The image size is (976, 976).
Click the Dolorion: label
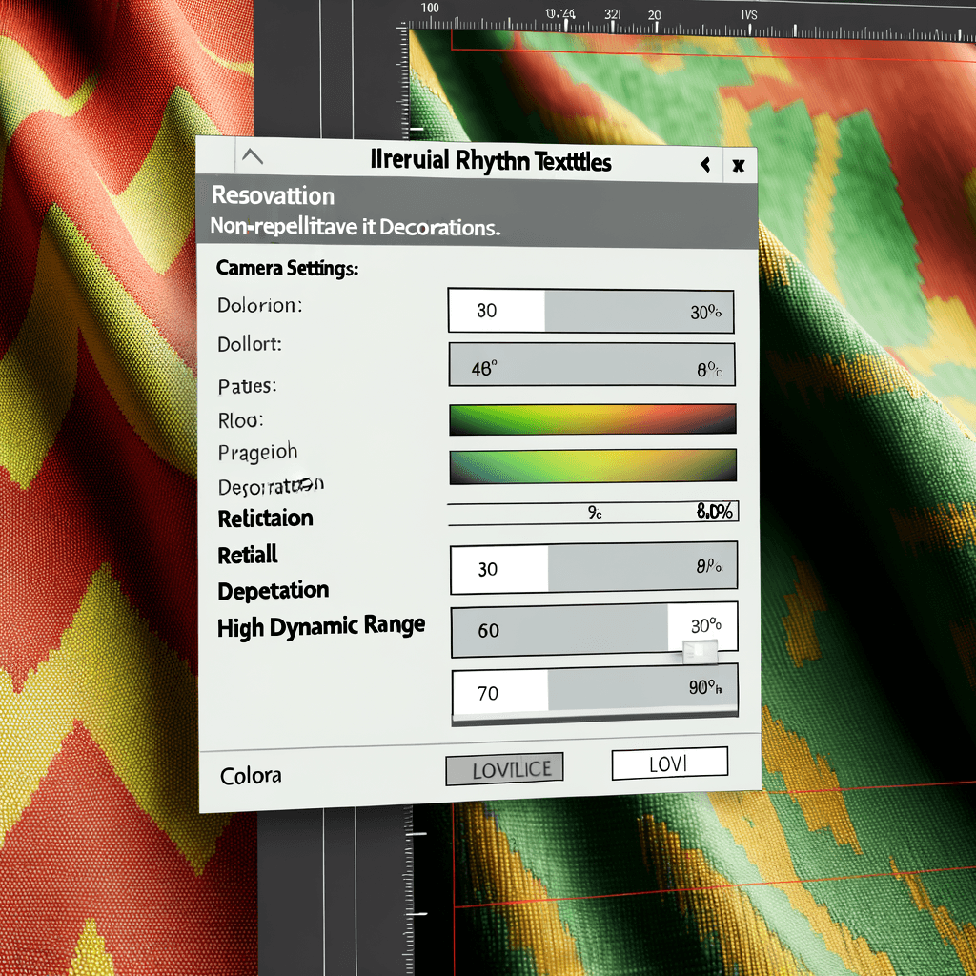(259, 305)
